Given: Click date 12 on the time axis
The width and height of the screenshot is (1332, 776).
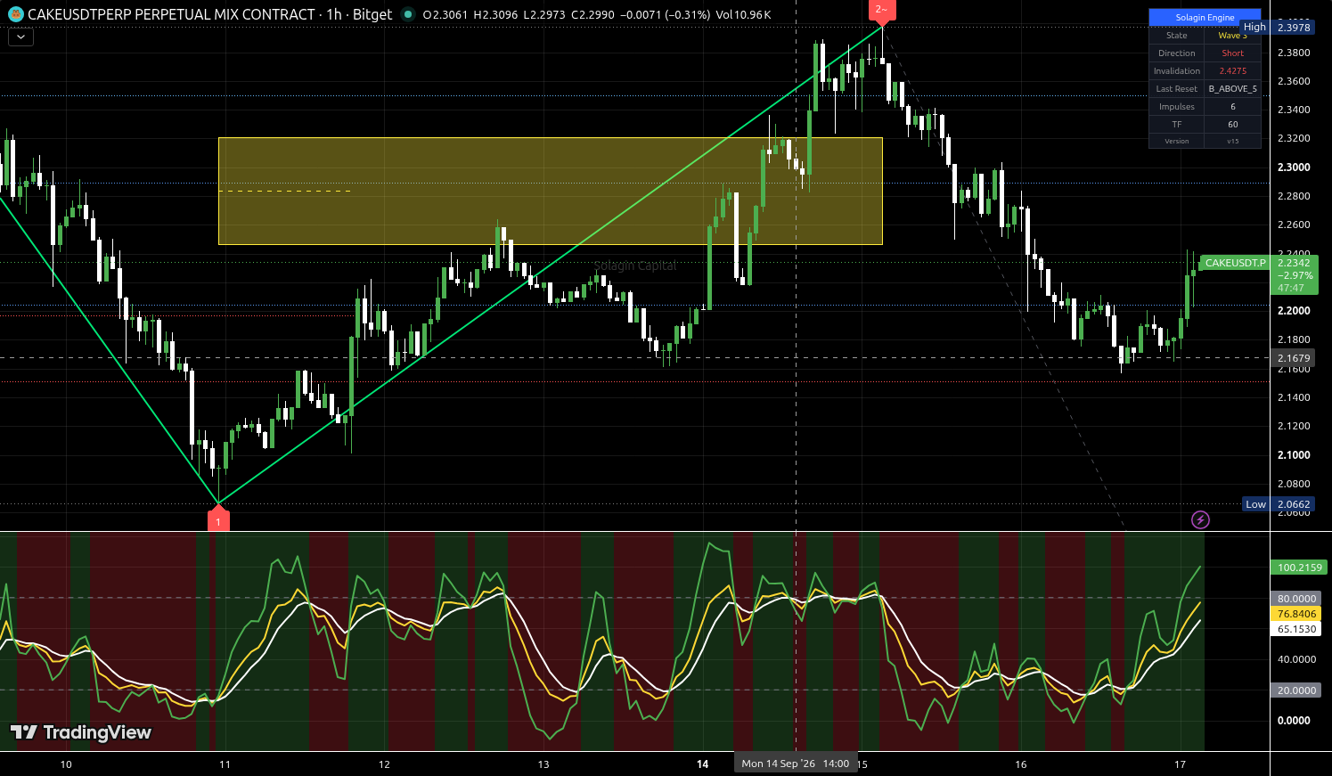Looking at the screenshot, I should pyautogui.click(x=384, y=764).
